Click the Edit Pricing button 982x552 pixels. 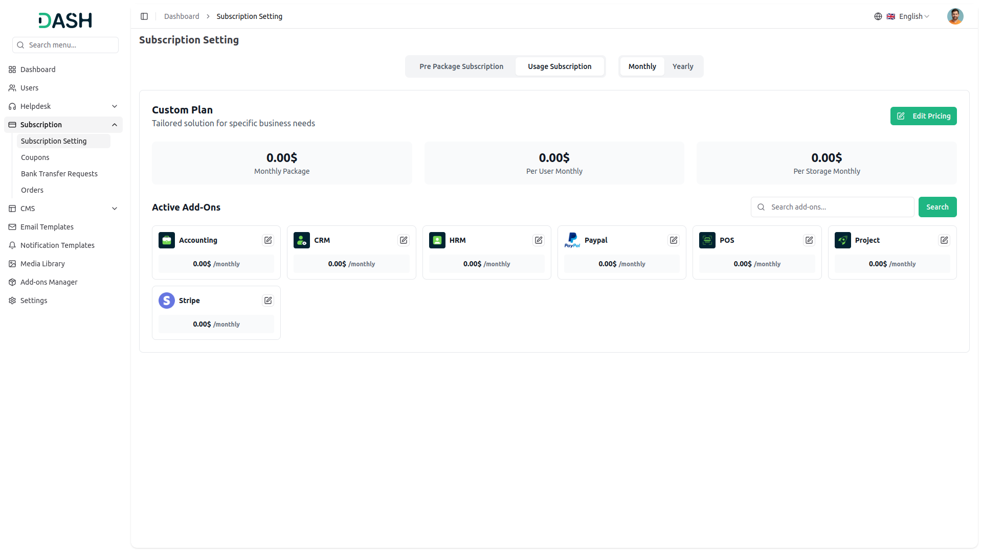pyautogui.click(x=923, y=116)
